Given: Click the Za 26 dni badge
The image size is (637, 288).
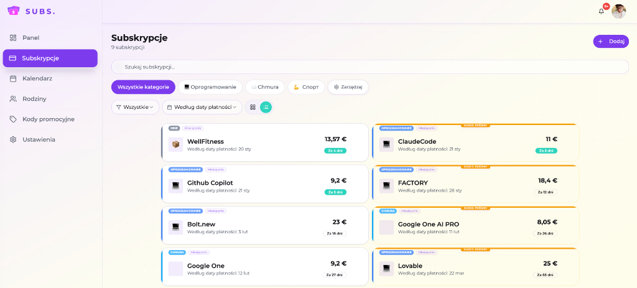Looking at the screenshot, I should pos(546,233).
